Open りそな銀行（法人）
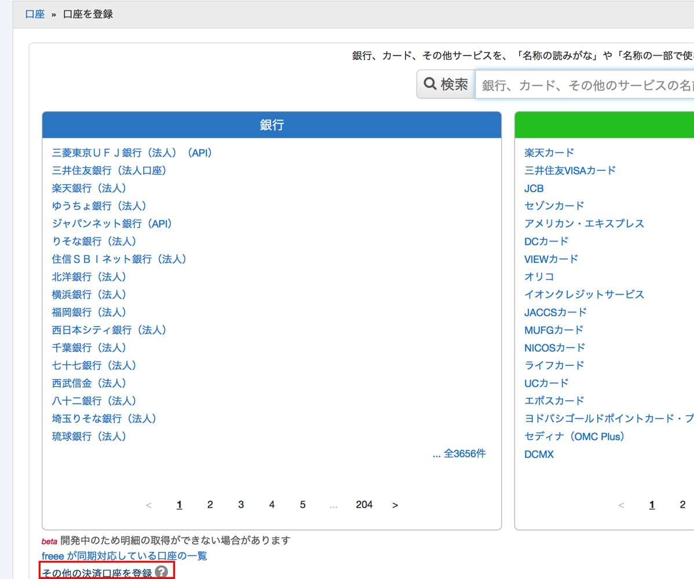The image size is (694, 579). coord(94,241)
